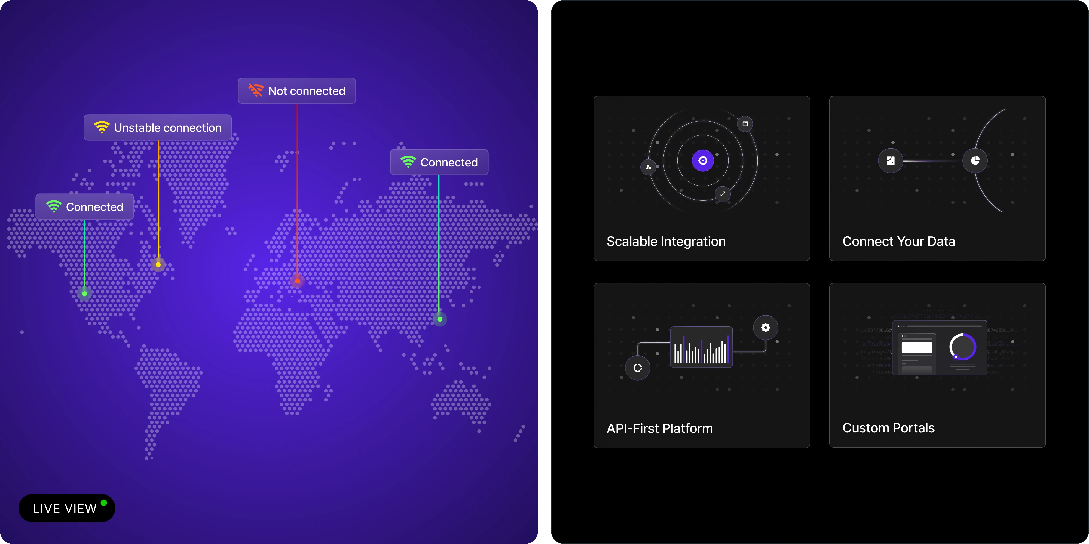Click the gear icon in API-First card
Screen dimensions: 1089x544
coord(765,327)
